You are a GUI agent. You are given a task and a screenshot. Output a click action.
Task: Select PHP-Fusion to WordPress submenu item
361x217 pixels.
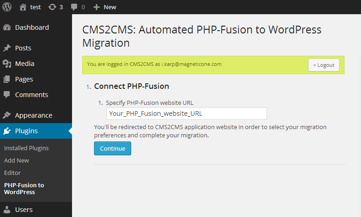24,189
